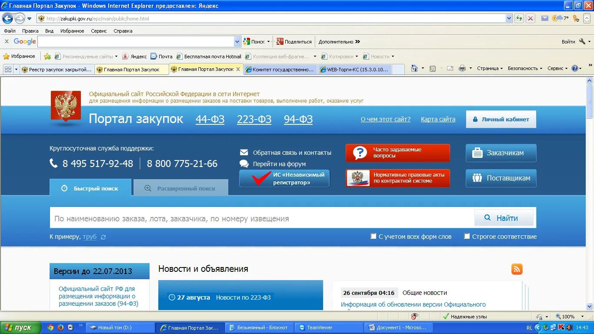Click the browser vertical scrollbar thumb
Screen dimensions: 594x334
[x=590, y=101]
